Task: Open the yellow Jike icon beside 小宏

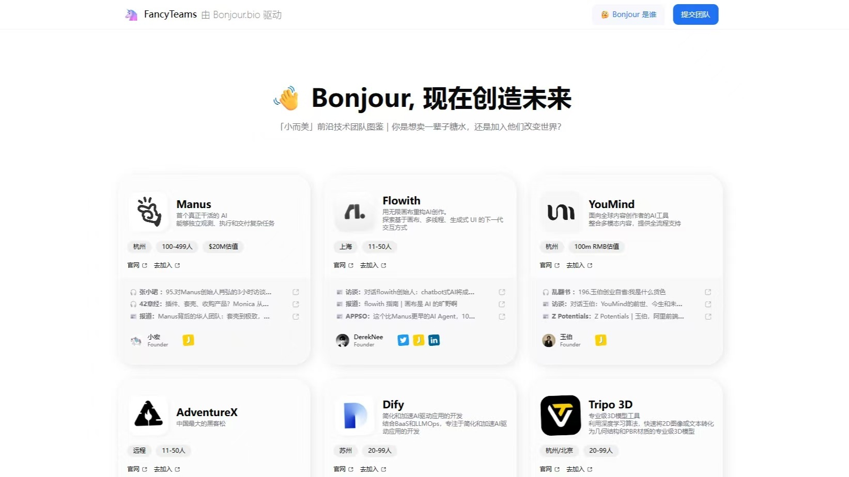Action: (x=188, y=340)
